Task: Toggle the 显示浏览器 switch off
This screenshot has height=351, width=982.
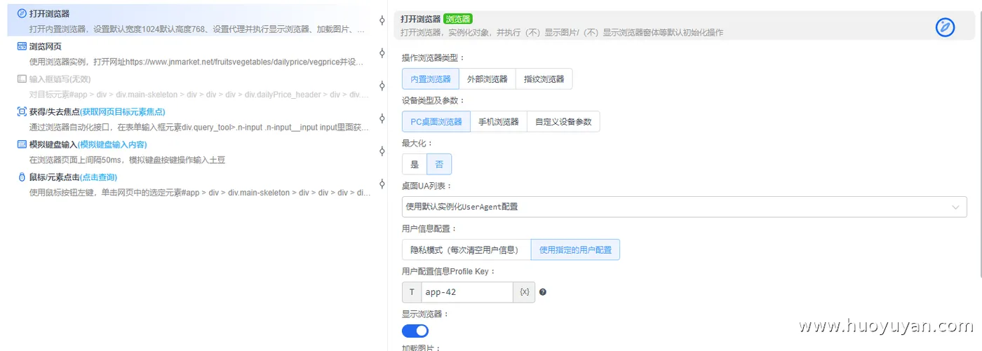Action: (x=415, y=331)
